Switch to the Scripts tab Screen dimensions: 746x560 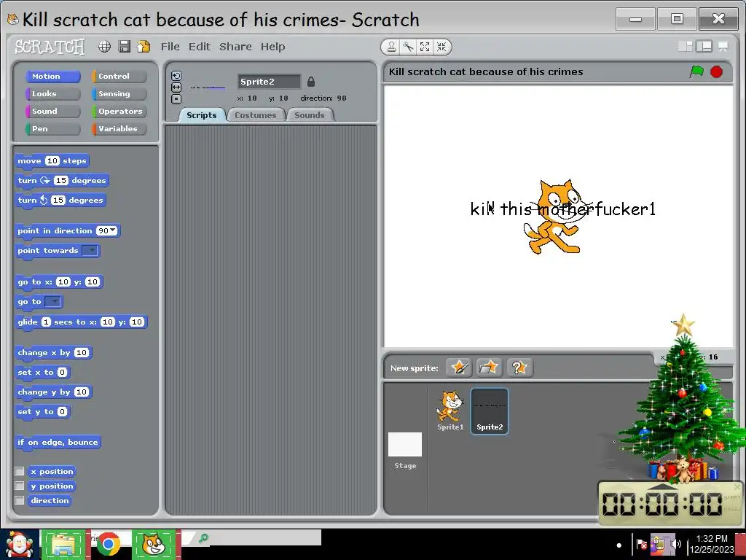[x=202, y=115]
